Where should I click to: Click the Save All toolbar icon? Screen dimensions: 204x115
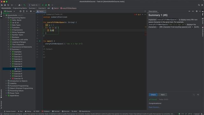pyautogui.click(x=5, y=5)
